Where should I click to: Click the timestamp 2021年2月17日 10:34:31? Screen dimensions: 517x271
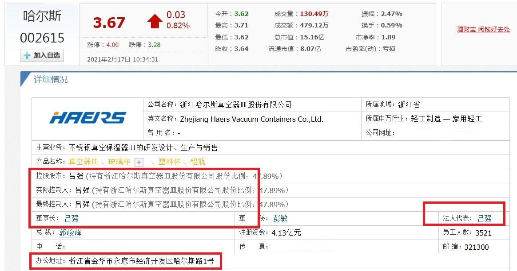(123, 59)
